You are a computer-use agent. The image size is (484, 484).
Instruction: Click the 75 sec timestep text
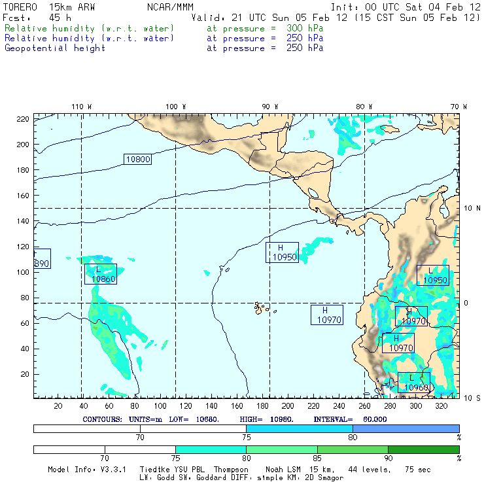(x=418, y=470)
